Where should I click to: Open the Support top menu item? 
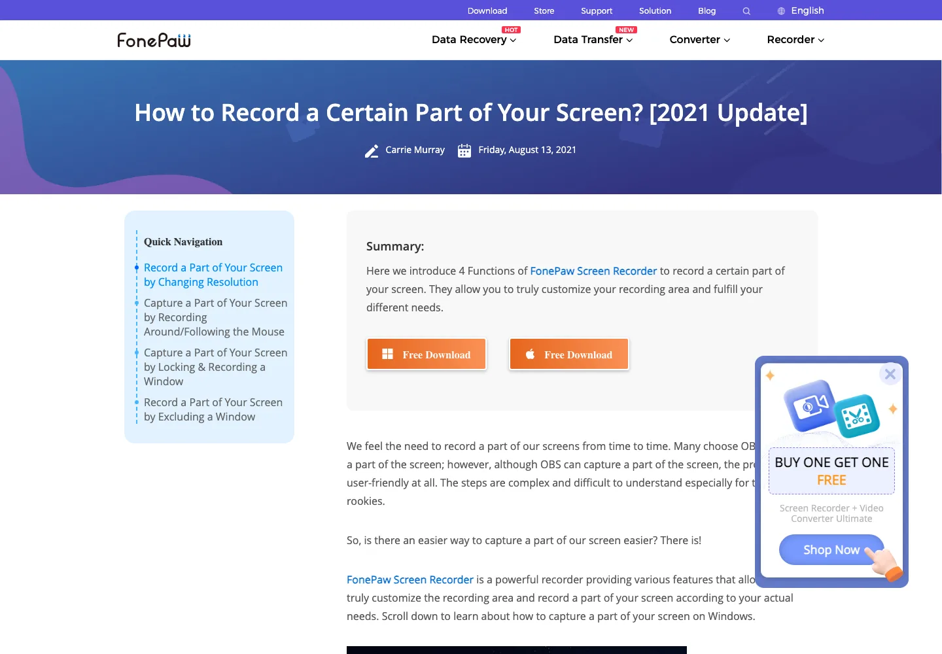click(x=597, y=11)
